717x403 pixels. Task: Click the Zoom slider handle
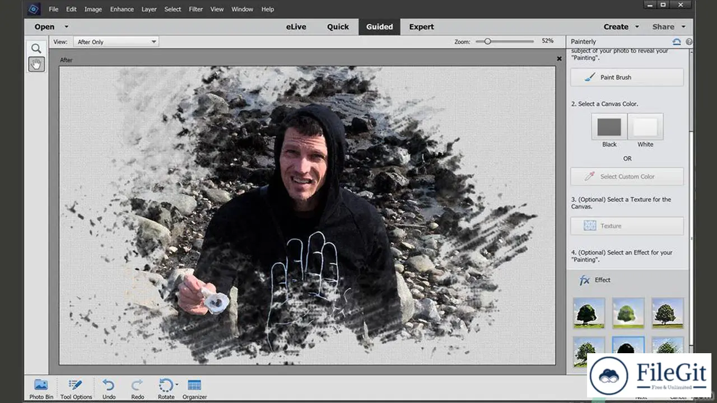(x=487, y=41)
